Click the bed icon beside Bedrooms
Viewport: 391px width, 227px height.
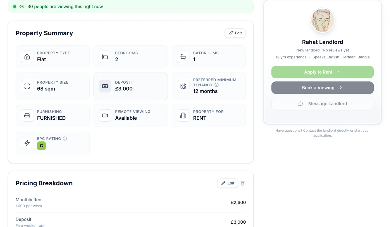[x=105, y=57]
